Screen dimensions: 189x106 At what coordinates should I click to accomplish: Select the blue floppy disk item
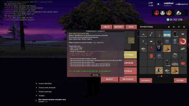tap(159, 49)
